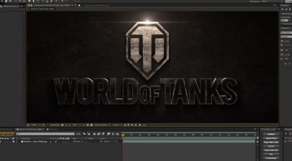Click the brainstorm icon in timeline
The image size is (292, 161).
[108, 134]
